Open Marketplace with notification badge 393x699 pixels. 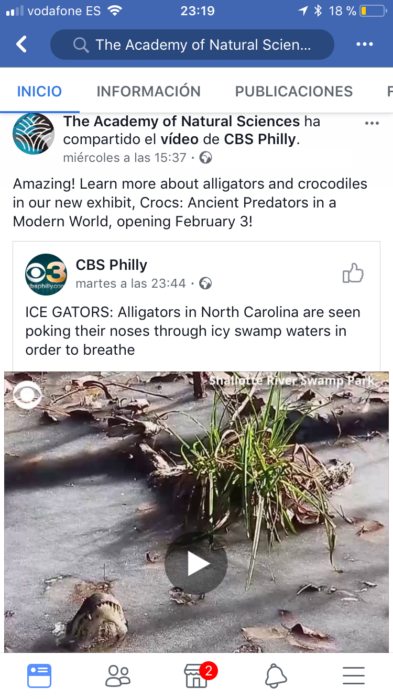tap(196, 675)
